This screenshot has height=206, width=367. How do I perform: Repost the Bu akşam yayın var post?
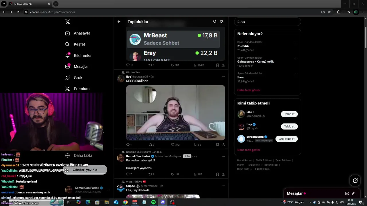coord(151,174)
